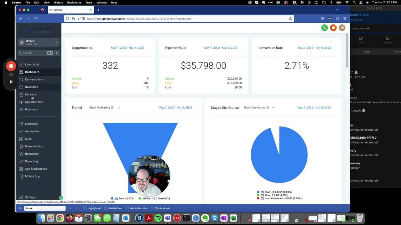Open the orange notifications bell
The width and height of the screenshot is (401, 225).
(x=333, y=28)
